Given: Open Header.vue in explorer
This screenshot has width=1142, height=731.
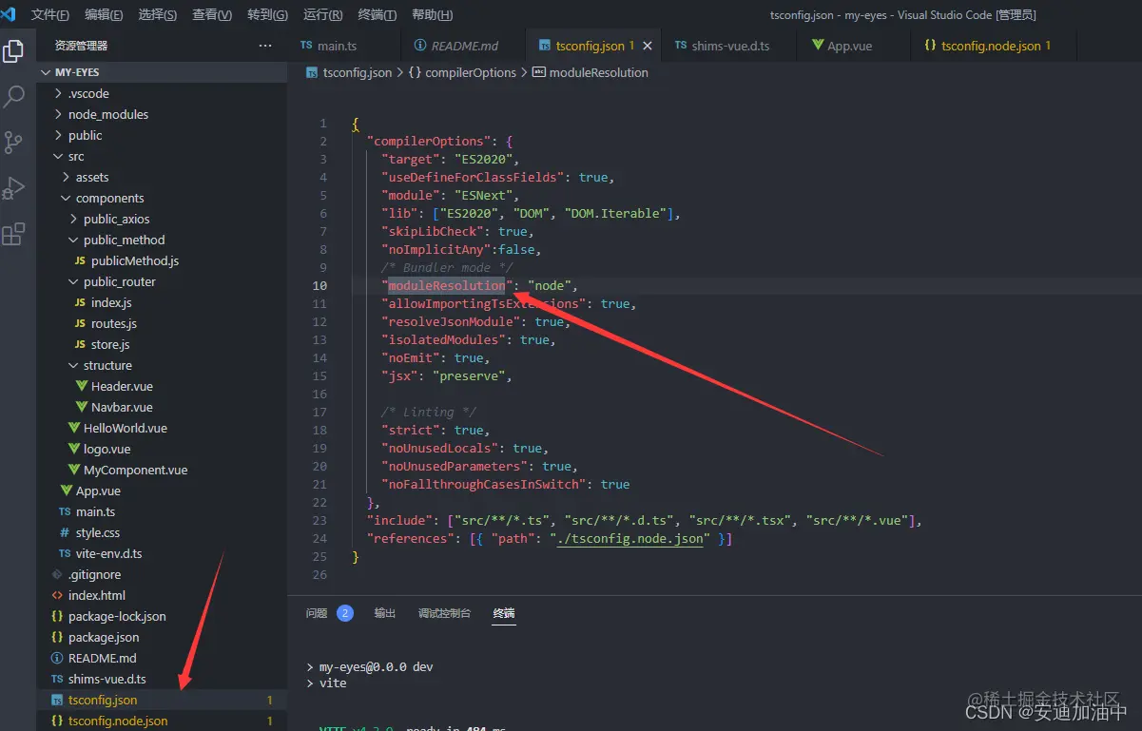Looking at the screenshot, I should coord(162,386).
